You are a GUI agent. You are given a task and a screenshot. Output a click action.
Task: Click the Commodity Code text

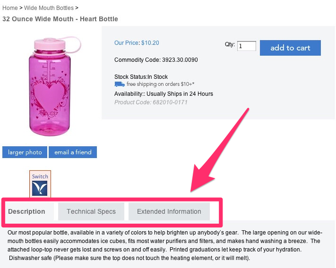tap(156, 60)
